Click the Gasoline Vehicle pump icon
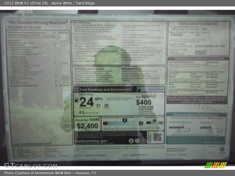235x176 pixels. click(x=139, y=90)
